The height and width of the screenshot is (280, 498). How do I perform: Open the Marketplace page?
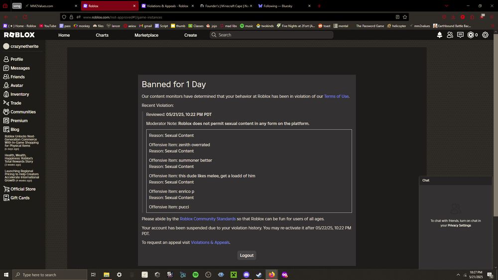[146, 35]
